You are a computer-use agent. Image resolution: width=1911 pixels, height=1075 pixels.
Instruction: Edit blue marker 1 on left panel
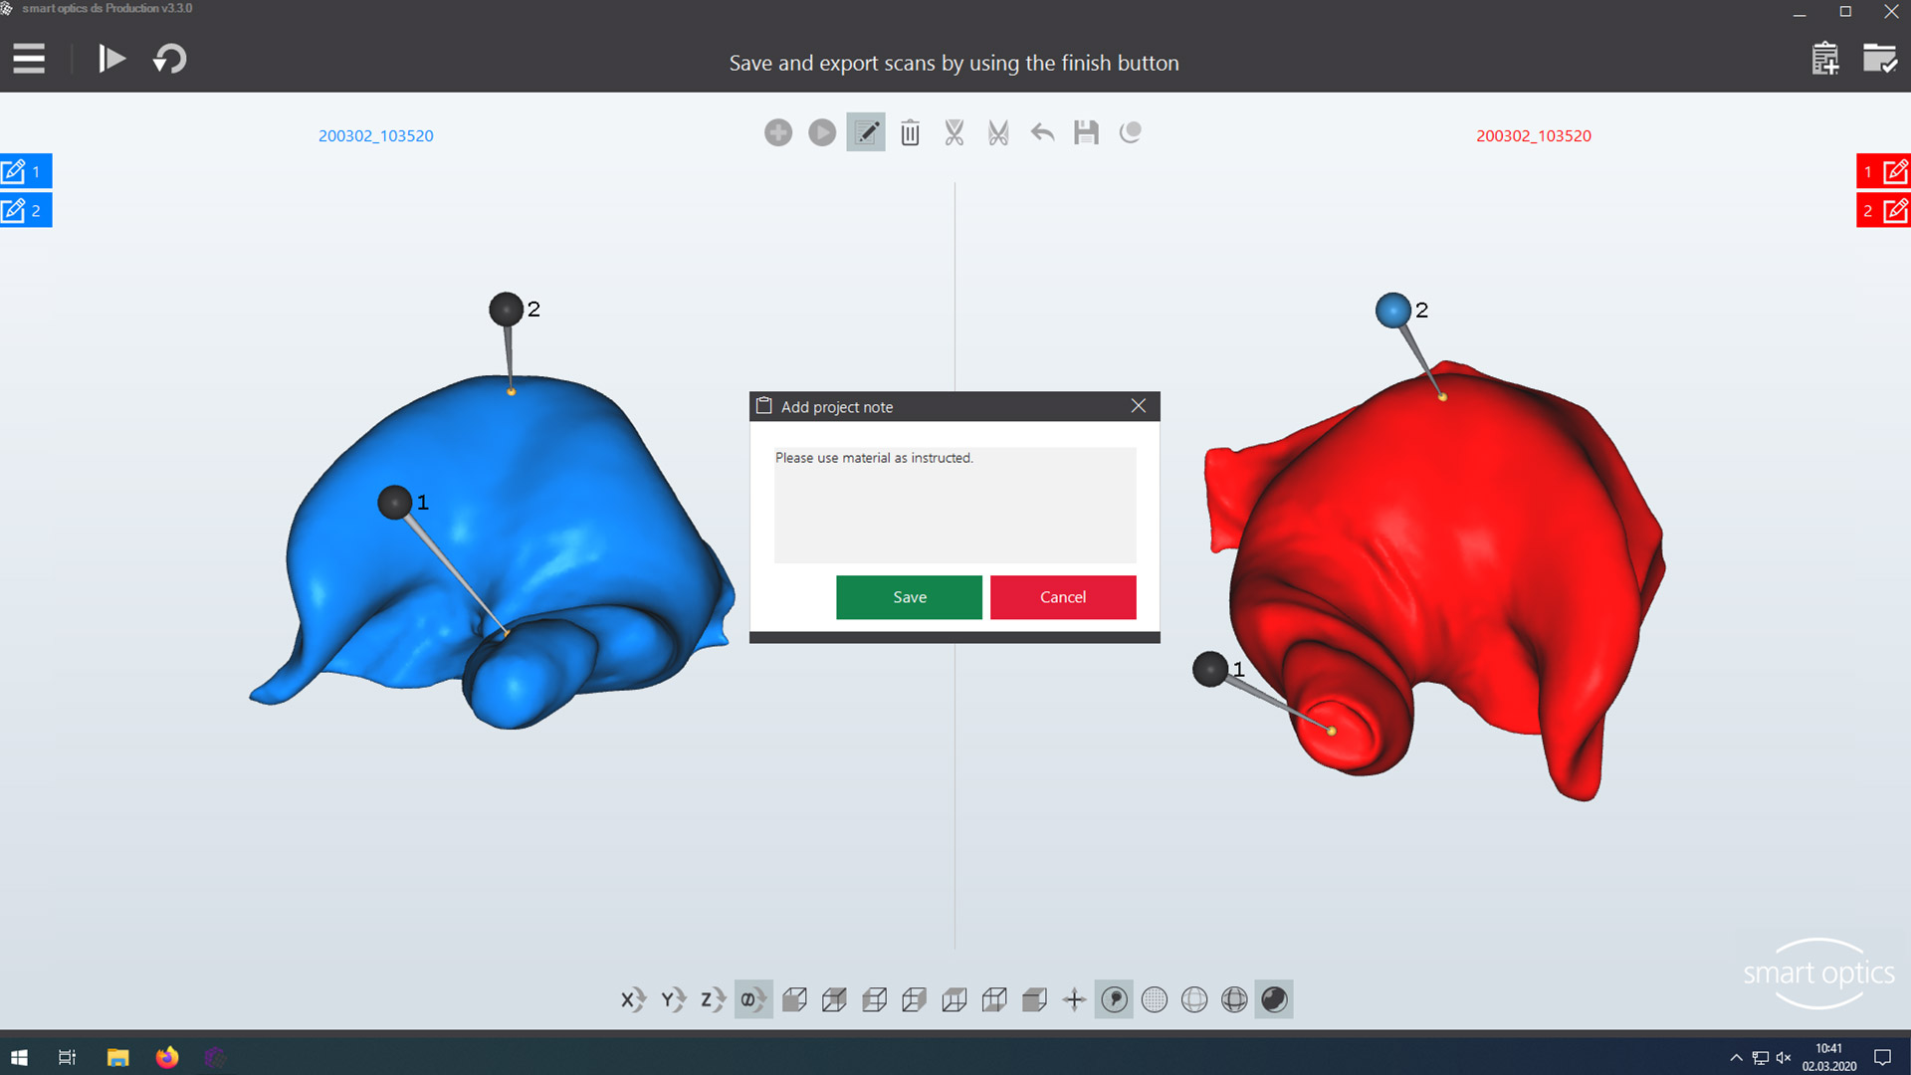(x=26, y=171)
